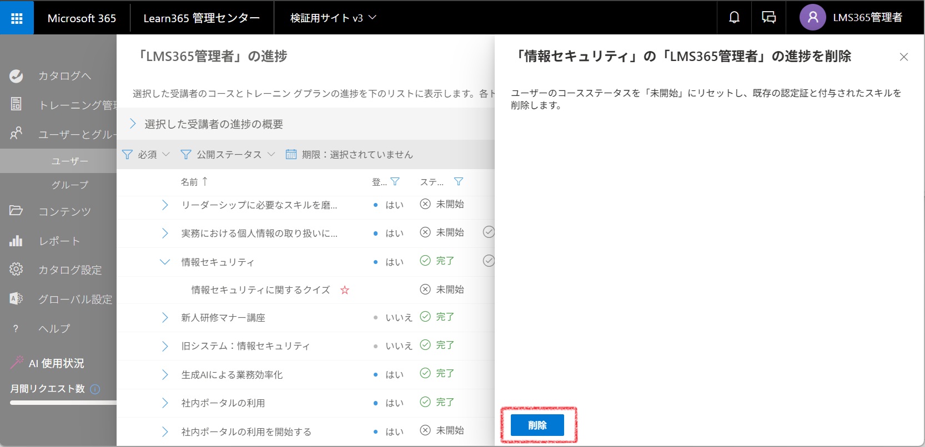This screenshot has height=447, width=925.
Task: Open the feedback chat icon
Action: click(768, 18)
